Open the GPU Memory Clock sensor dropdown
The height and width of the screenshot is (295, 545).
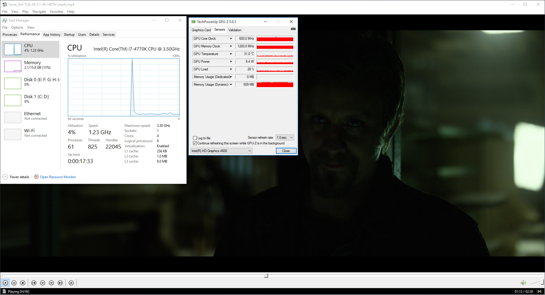pyautogui.click(x=231, y=46)
